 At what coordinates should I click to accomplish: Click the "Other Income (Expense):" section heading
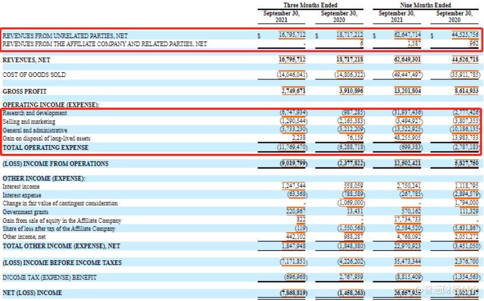(44, 178)
